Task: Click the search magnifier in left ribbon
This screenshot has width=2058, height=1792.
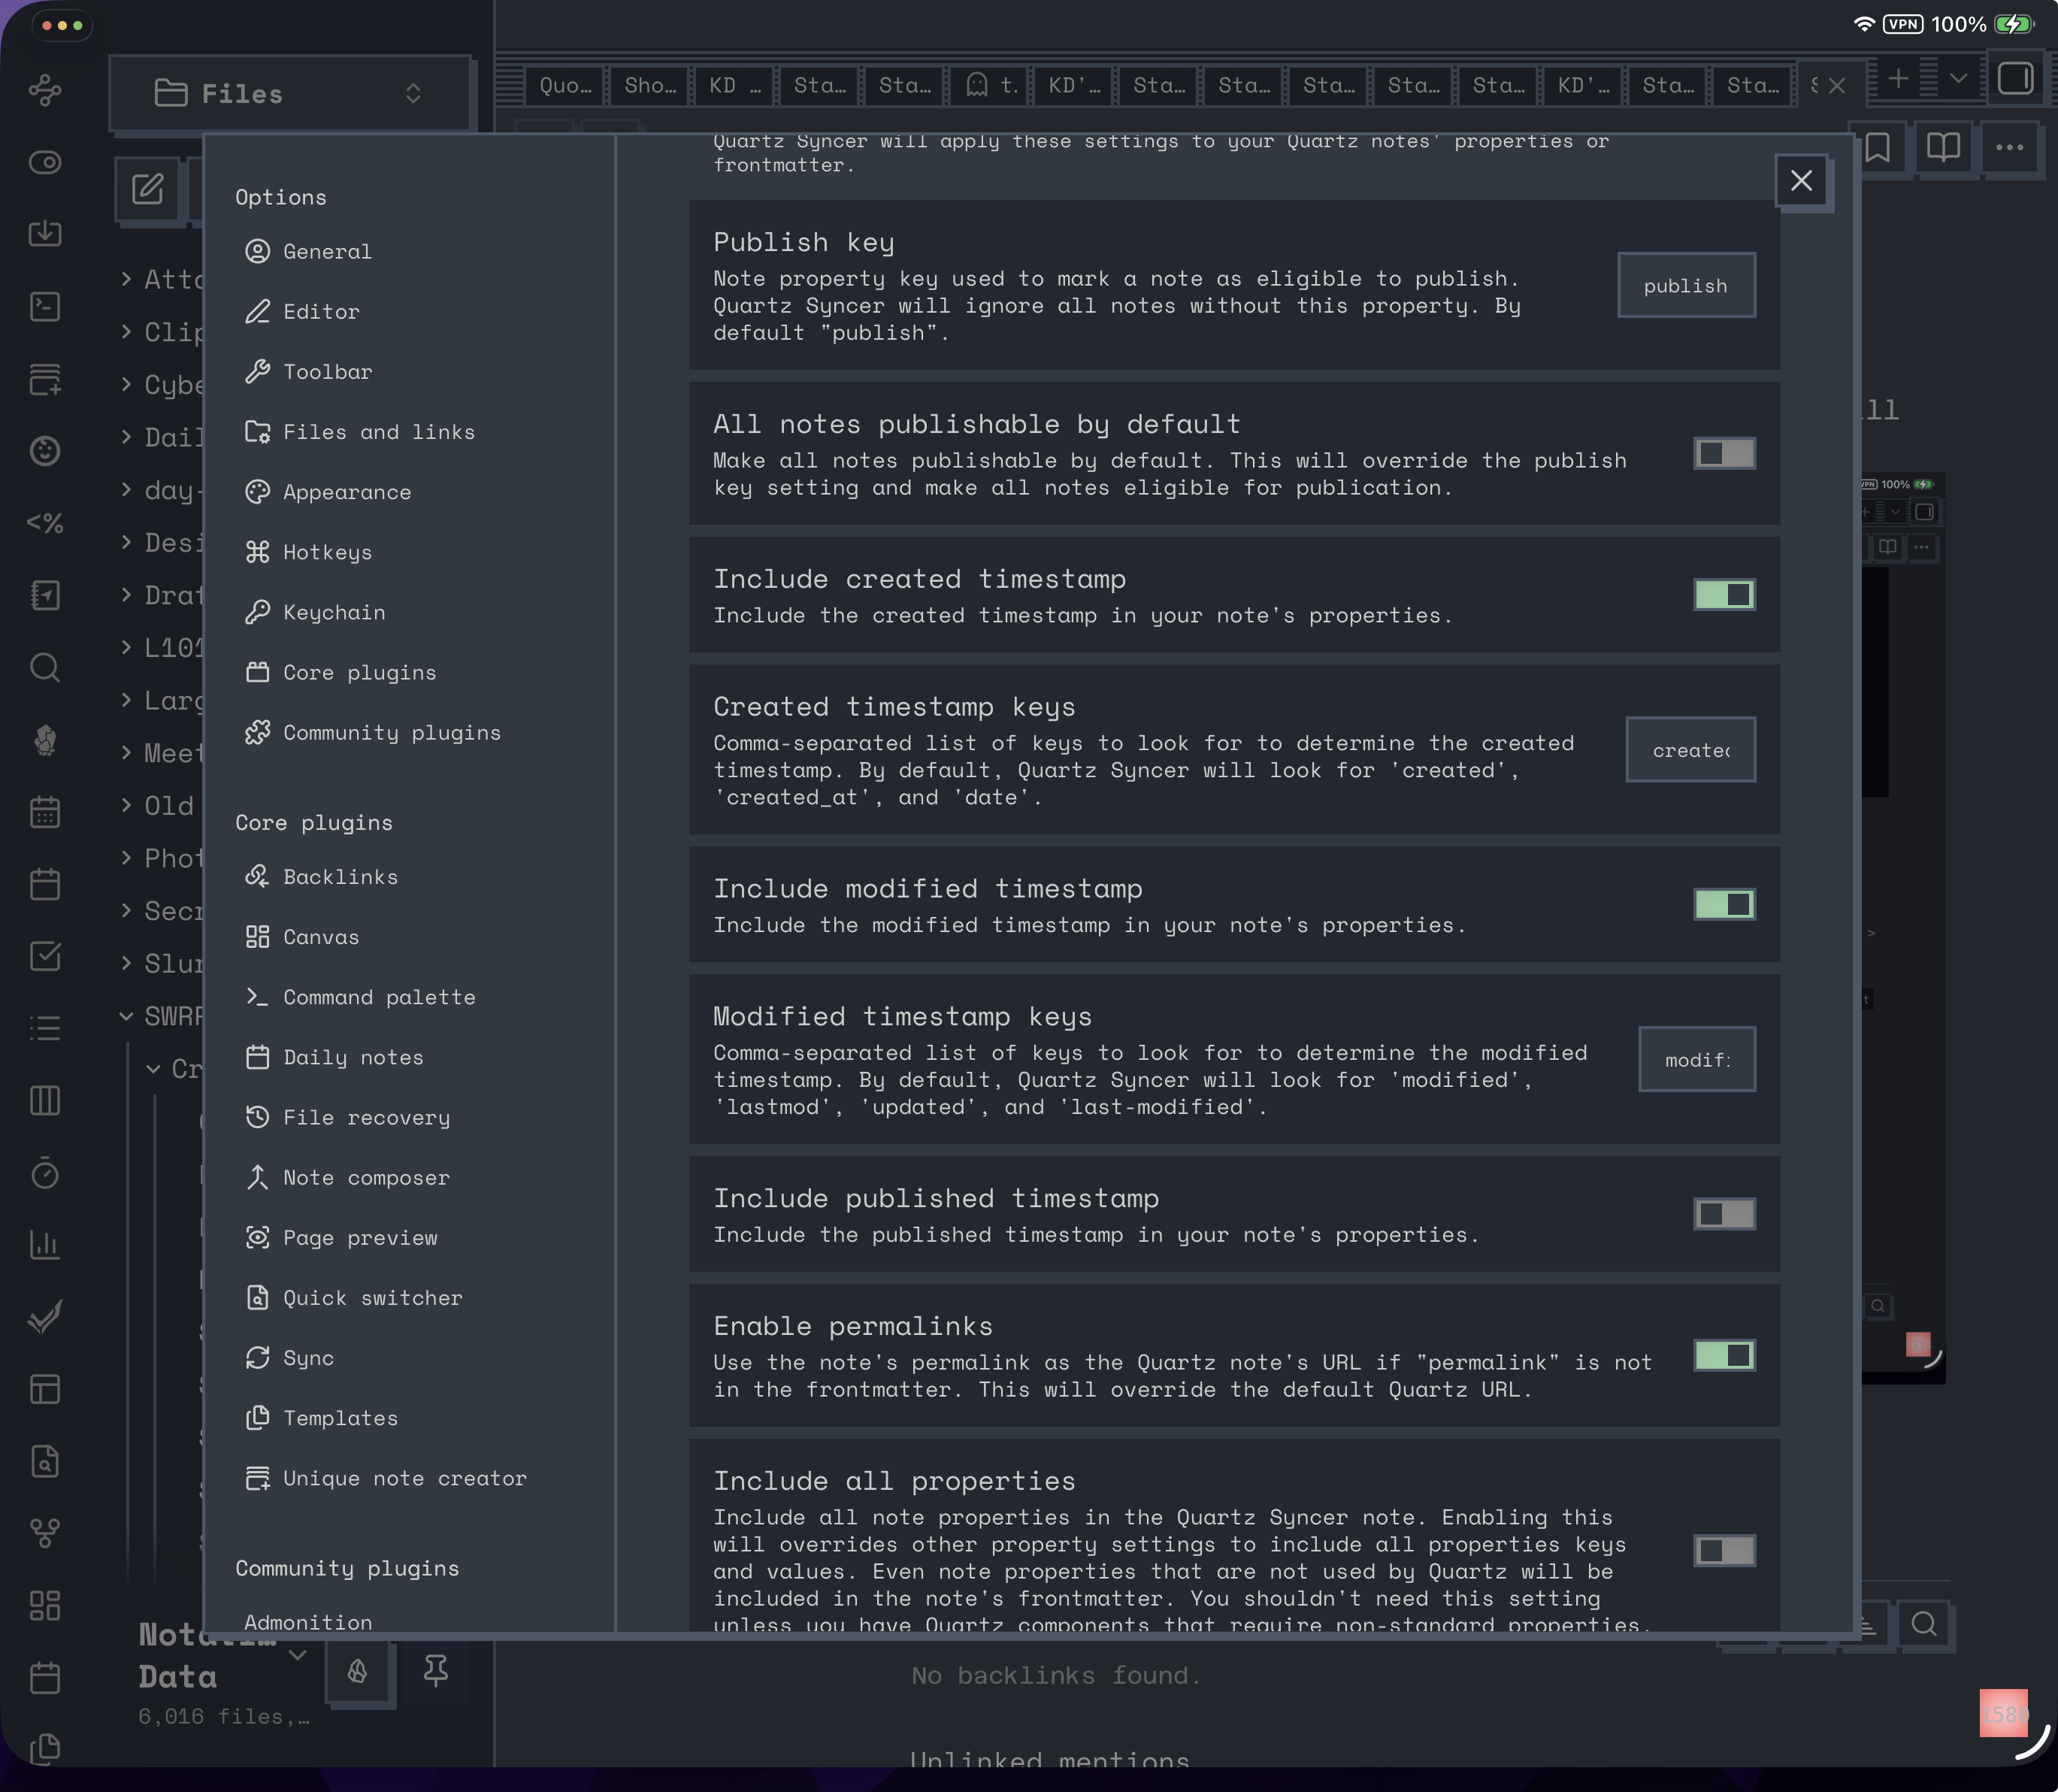Action: [45, 668]
